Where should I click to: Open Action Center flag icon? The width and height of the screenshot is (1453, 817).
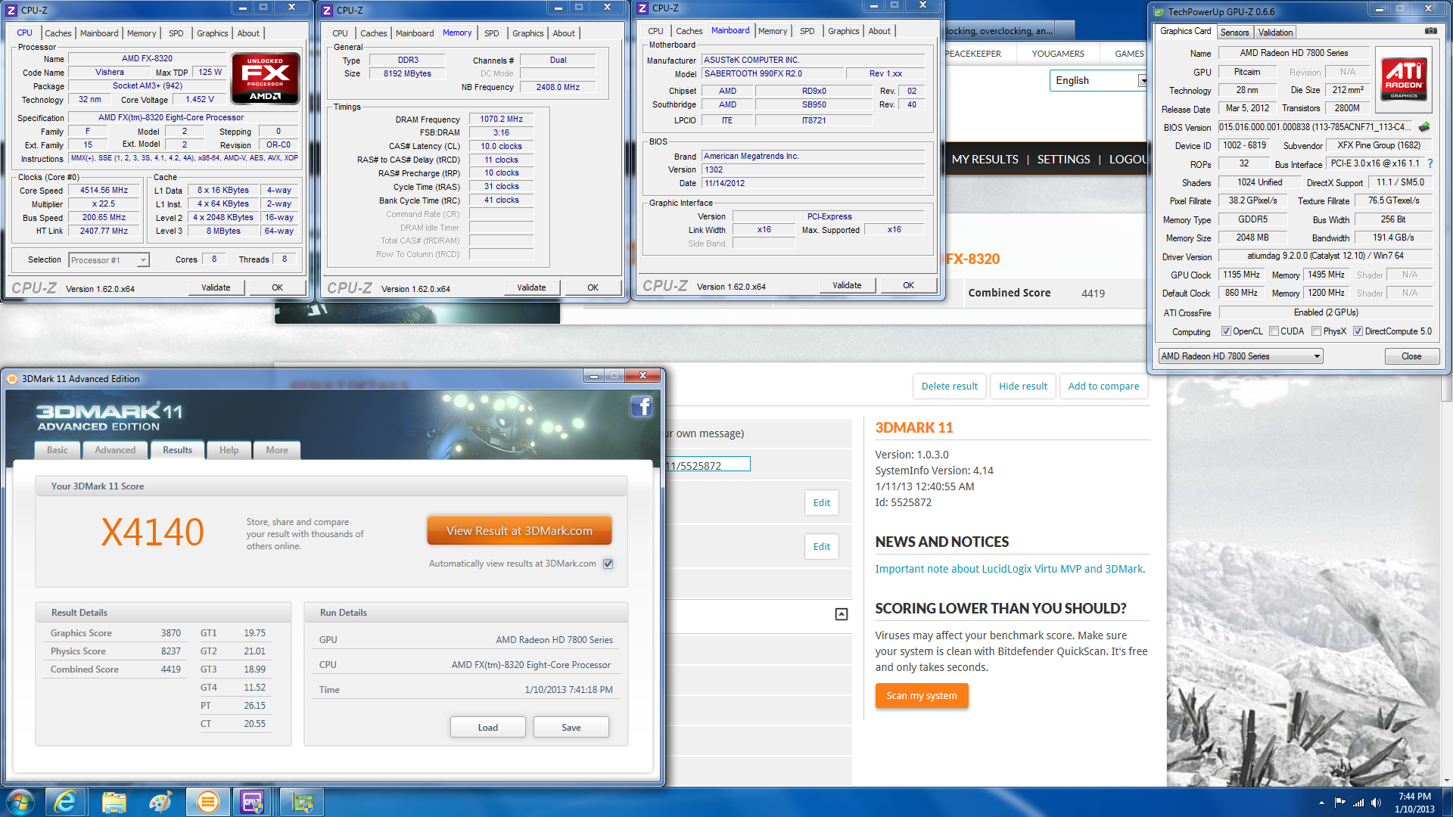(1339, 803)
